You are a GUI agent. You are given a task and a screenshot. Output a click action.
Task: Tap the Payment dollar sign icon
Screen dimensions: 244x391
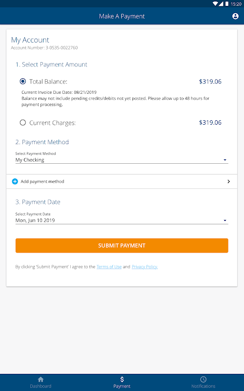click(122, 379)
